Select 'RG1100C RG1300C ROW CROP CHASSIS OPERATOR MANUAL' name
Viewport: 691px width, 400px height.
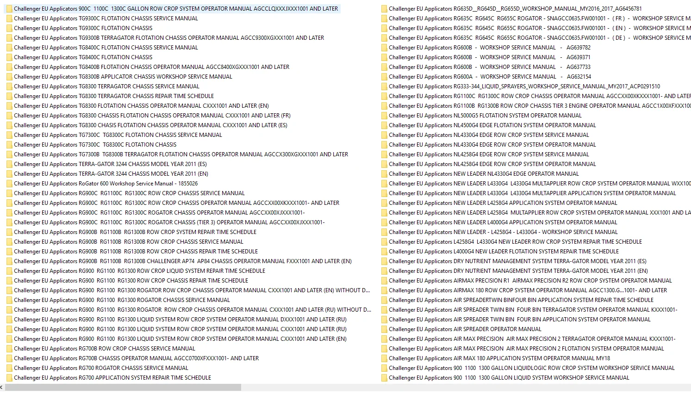[540, 96]
